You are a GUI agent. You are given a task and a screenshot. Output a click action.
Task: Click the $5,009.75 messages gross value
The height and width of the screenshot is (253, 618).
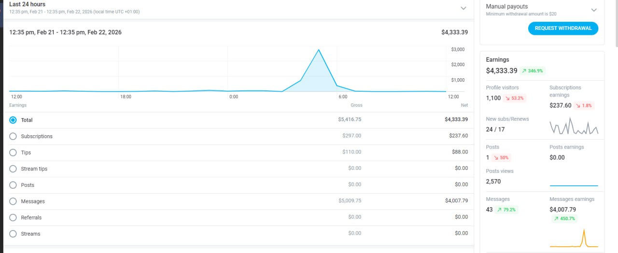point(350,201)
